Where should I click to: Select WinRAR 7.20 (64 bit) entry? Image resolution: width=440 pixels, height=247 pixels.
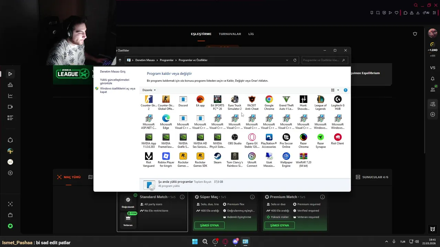pos(303,160)
